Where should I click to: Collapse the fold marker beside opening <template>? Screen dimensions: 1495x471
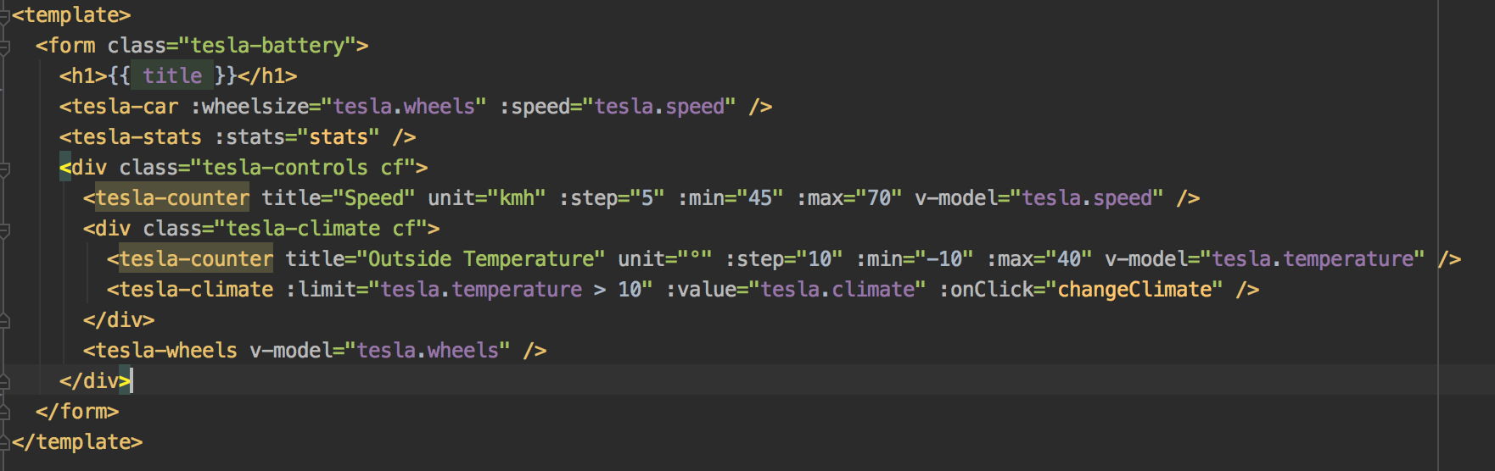4,16
